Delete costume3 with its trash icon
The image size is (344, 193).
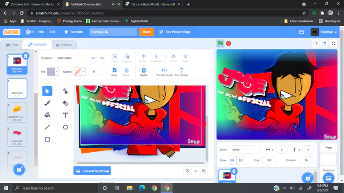(26, 56)
